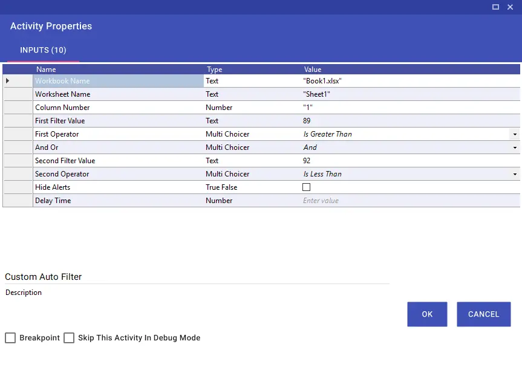Open the First Operator dropdown arrow

click(x=515, y=134)
